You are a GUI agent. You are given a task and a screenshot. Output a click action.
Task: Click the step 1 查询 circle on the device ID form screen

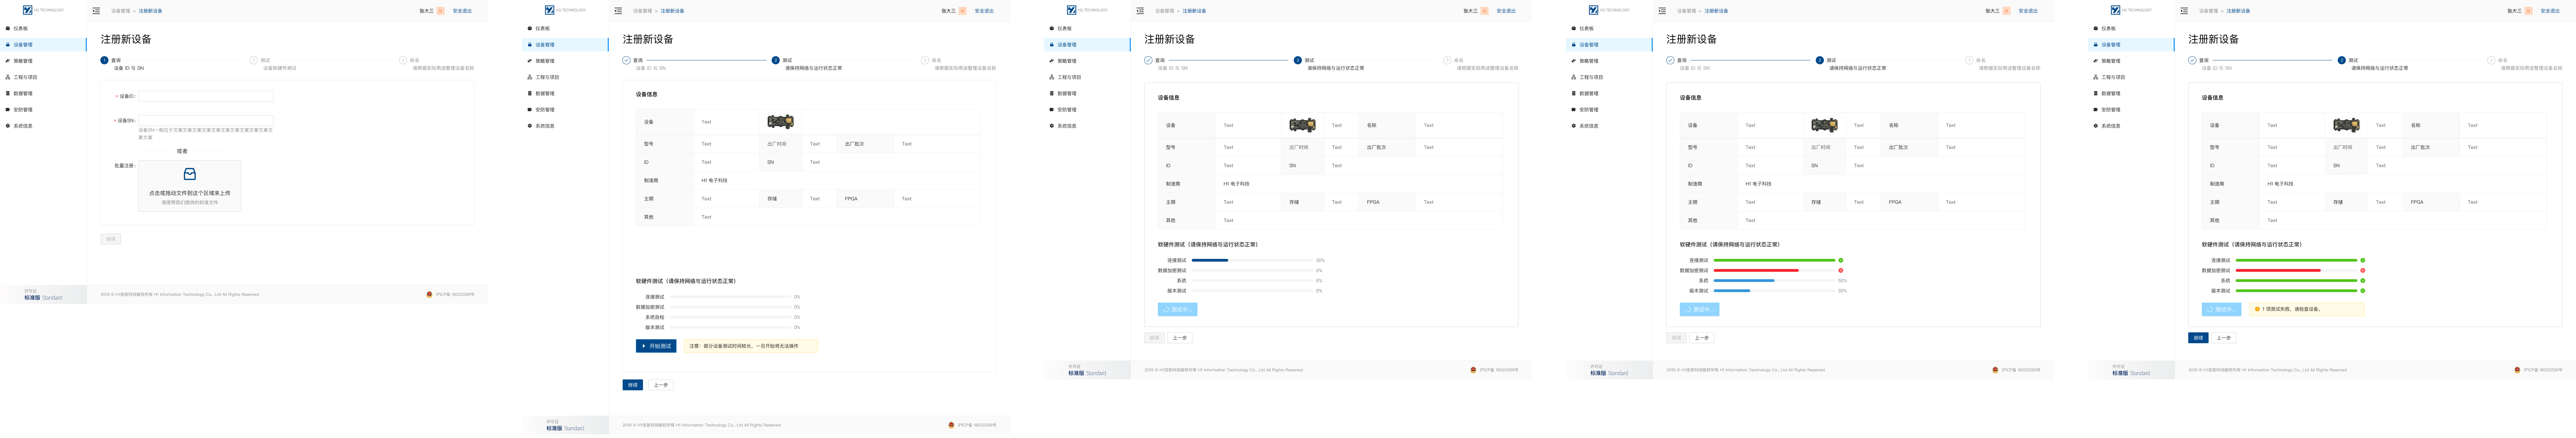coord(104,60)
